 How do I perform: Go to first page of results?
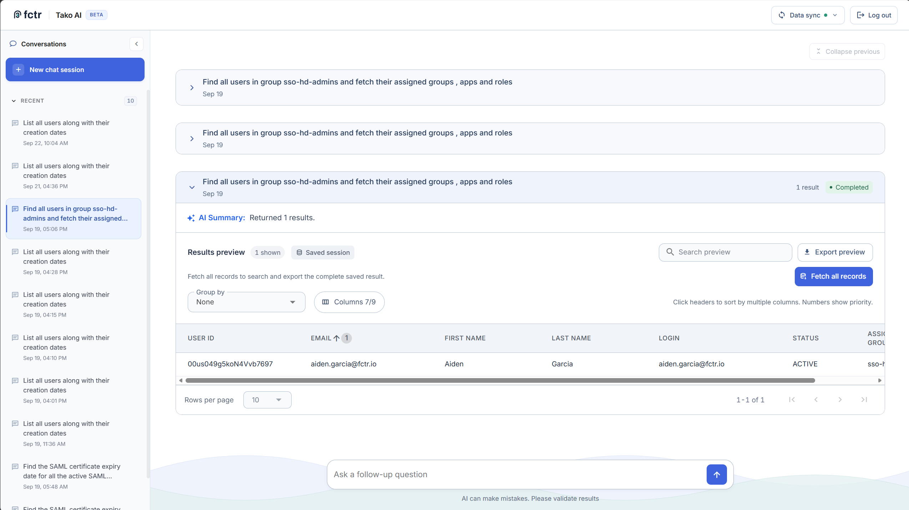point(792,400)
